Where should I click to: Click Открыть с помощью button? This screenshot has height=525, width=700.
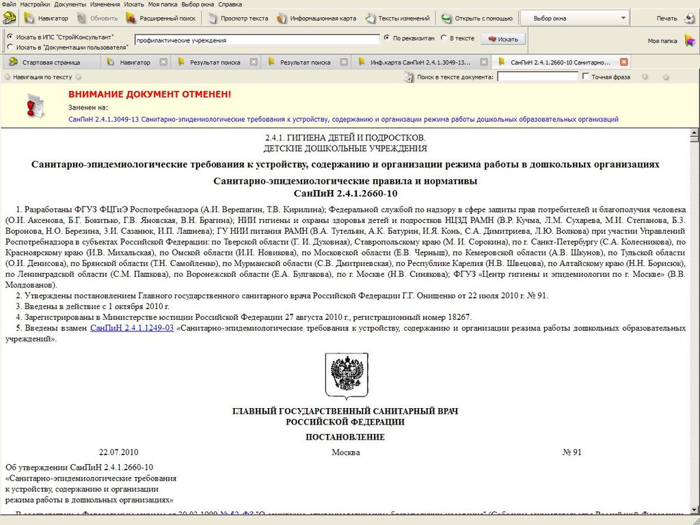[x=476, y=18]
